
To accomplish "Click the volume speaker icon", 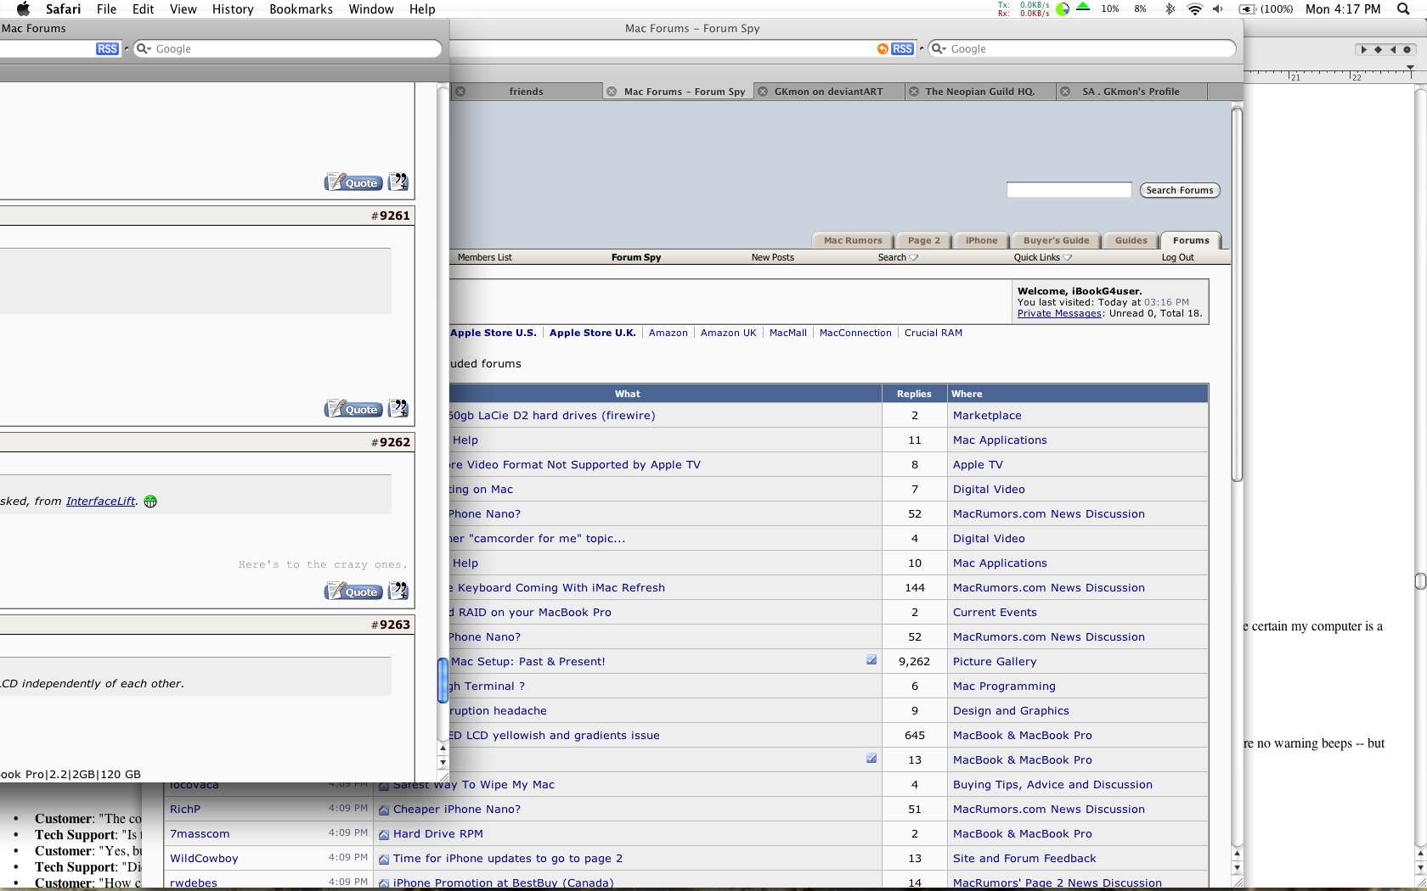I will click(1218, 9).
